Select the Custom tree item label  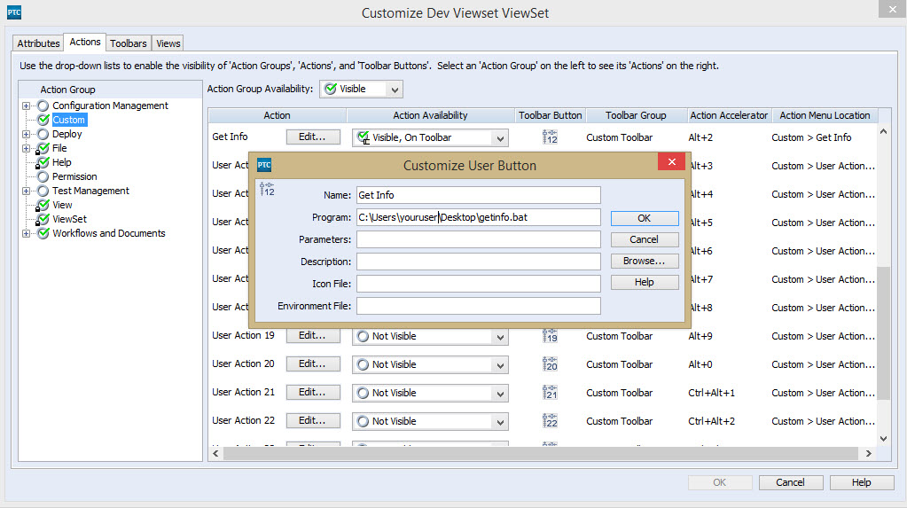(69, 120)
